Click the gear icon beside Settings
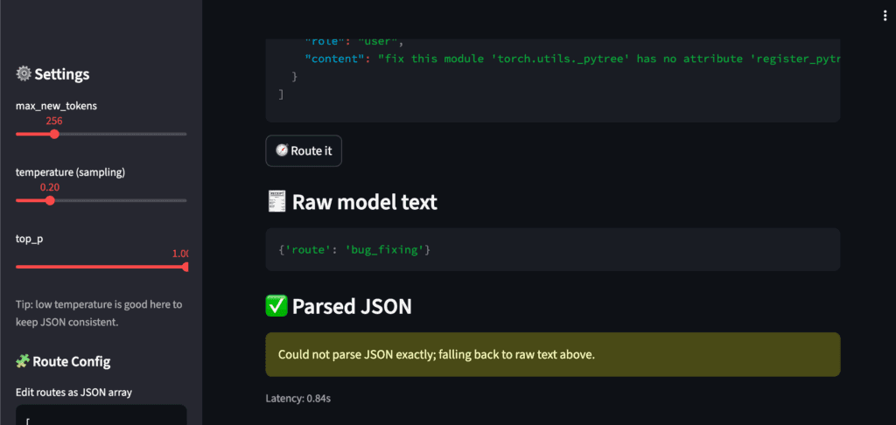The image size is (896, 425). click(24, 75)
